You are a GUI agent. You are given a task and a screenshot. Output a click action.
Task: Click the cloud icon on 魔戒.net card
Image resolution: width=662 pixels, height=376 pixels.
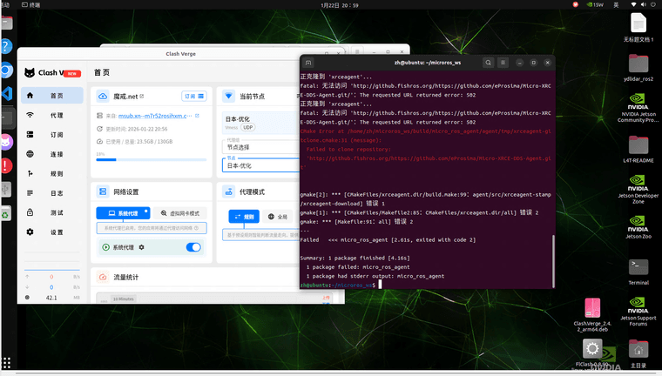click(103, 97)
